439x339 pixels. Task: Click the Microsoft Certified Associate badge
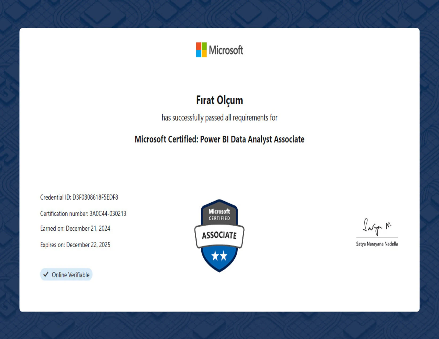point(219,236)
